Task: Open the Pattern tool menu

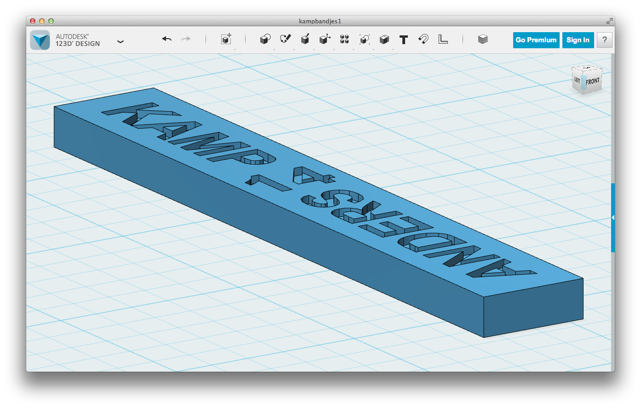Action: coord(344,39)
